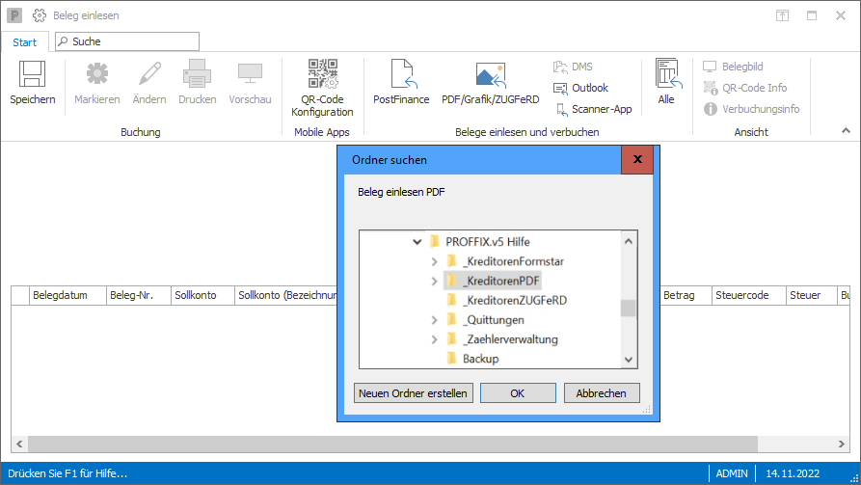Click the Belegdatum column header
Viewport: 861px width, 485px height.
(67, 295)
